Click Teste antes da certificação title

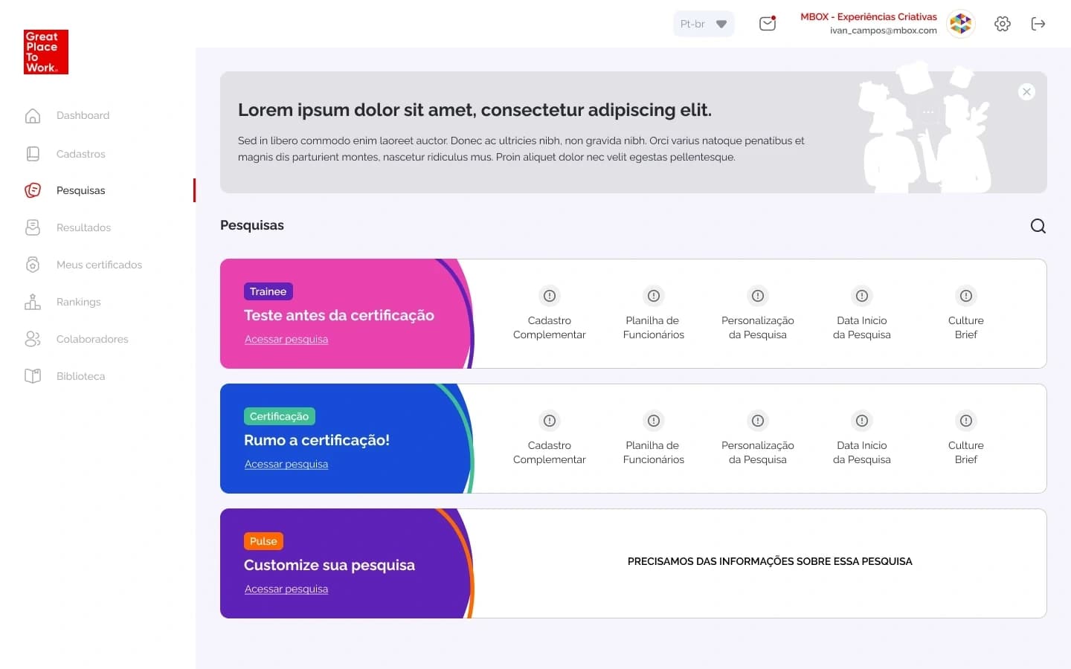tap(339, 315)
